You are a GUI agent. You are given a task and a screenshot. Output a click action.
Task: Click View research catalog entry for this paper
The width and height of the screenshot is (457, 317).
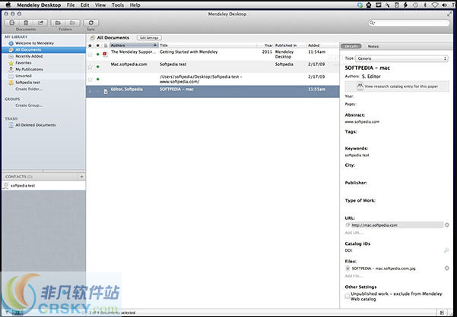397,86
